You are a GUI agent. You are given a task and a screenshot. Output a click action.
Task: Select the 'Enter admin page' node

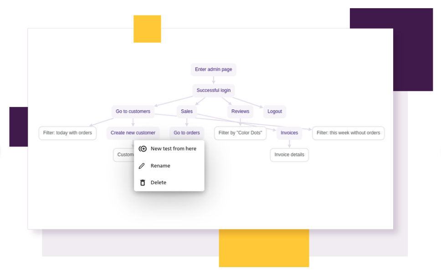click(x=214, y=69)
